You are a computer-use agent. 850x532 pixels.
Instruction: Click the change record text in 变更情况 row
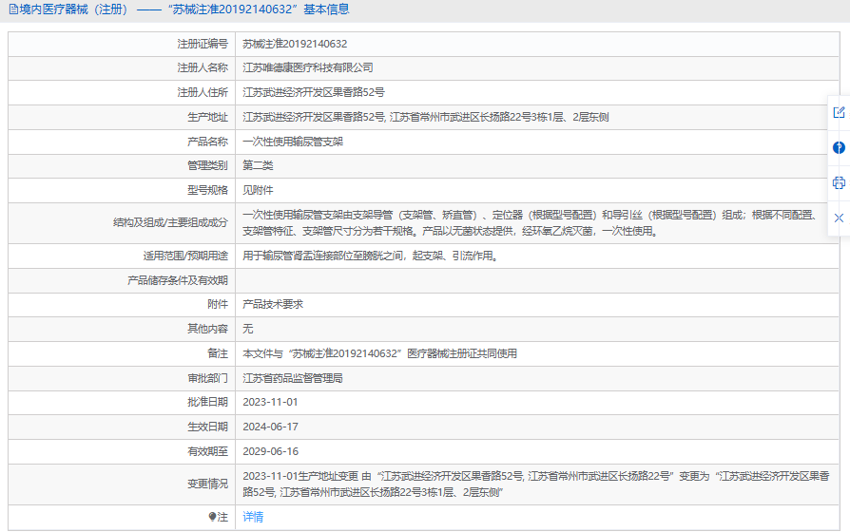click(x=536, y=484)
